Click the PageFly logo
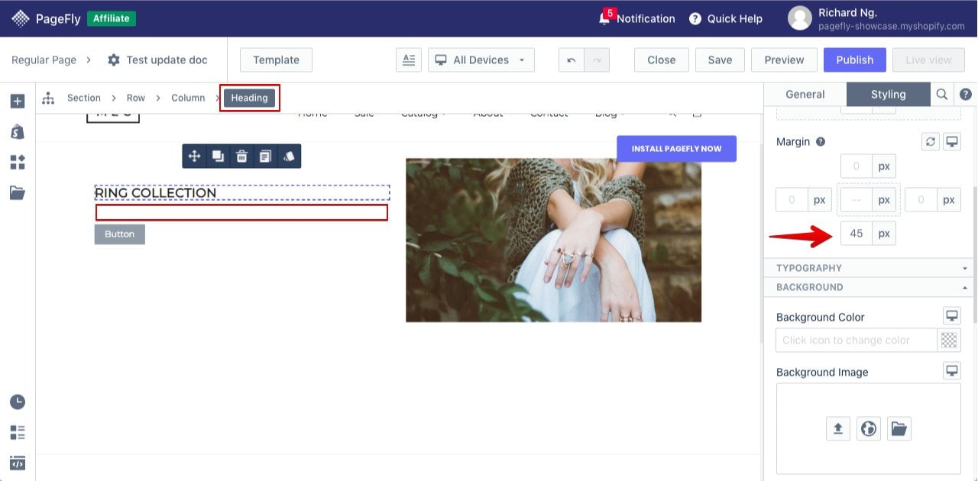This screenshot has height=481, width=978. coord(46,18)
